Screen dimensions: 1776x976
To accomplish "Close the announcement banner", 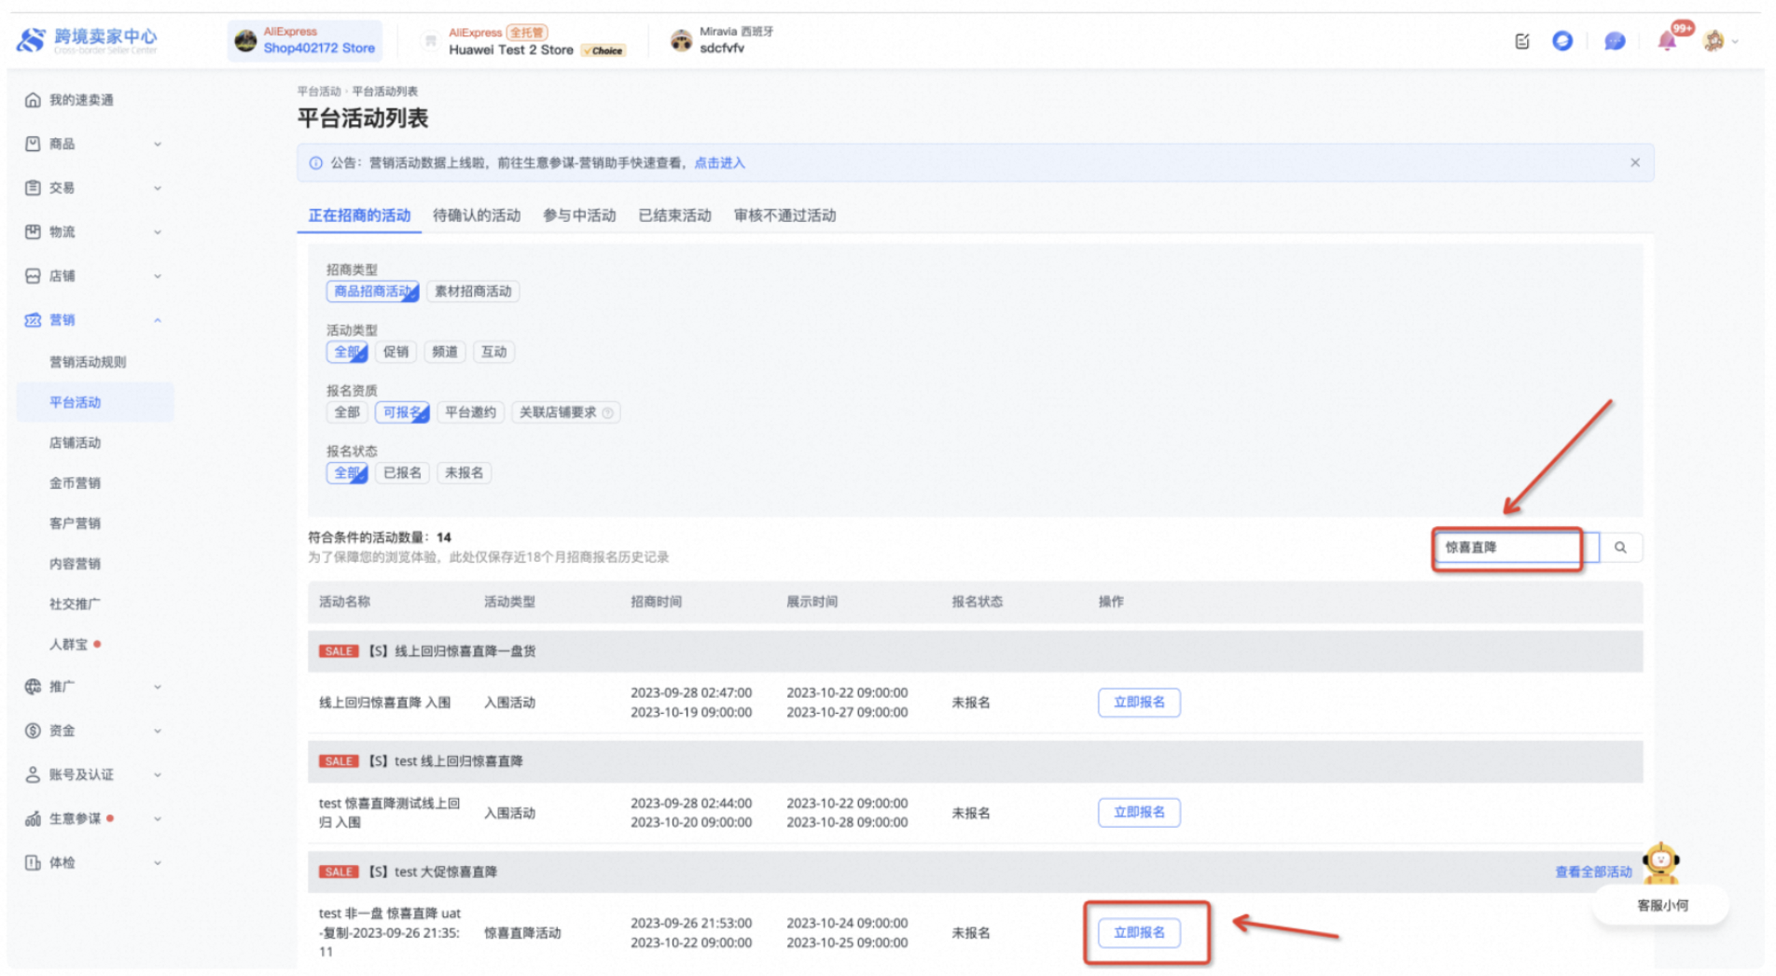I will pos(1634,162).
